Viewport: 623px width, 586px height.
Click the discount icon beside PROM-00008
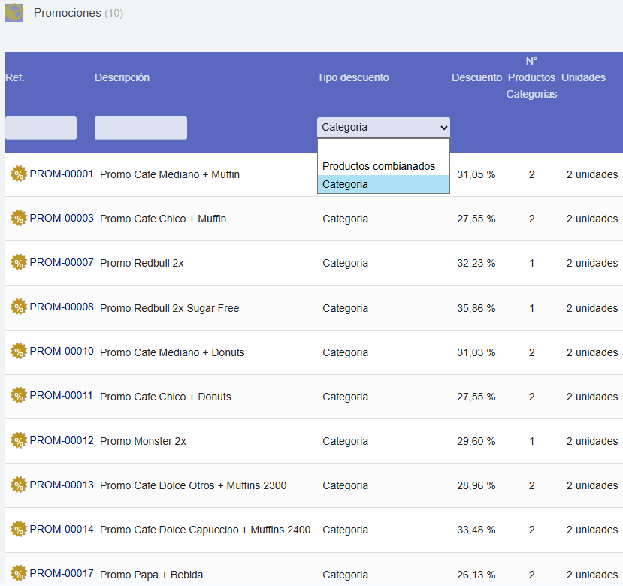[x=18, y=307]
